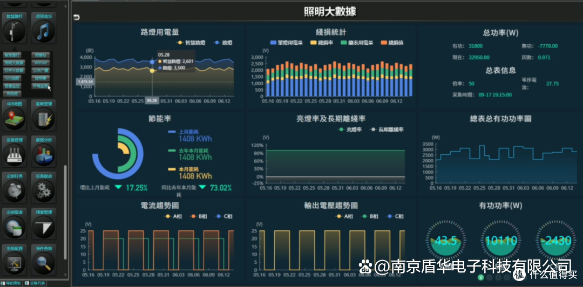583x287 pixels.
Task: Click the 倍率 value 50
Action: point(471,84)
